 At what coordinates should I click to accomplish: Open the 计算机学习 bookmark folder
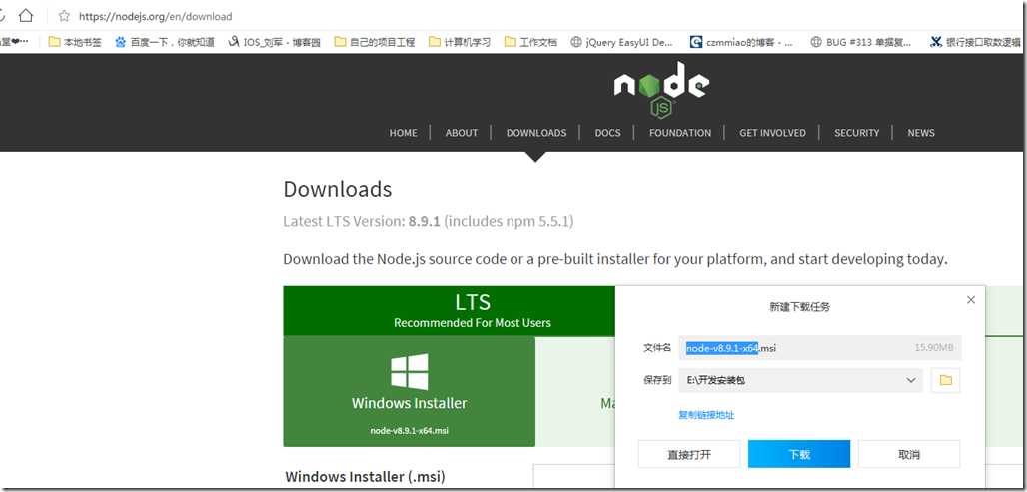coord(460,42)
